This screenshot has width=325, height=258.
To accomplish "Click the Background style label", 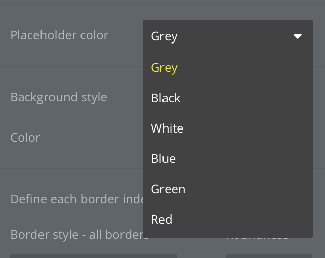I will coord(59,97).
